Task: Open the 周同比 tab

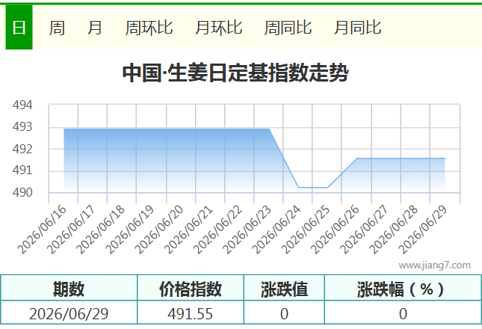Action: [x=288, y=28]
